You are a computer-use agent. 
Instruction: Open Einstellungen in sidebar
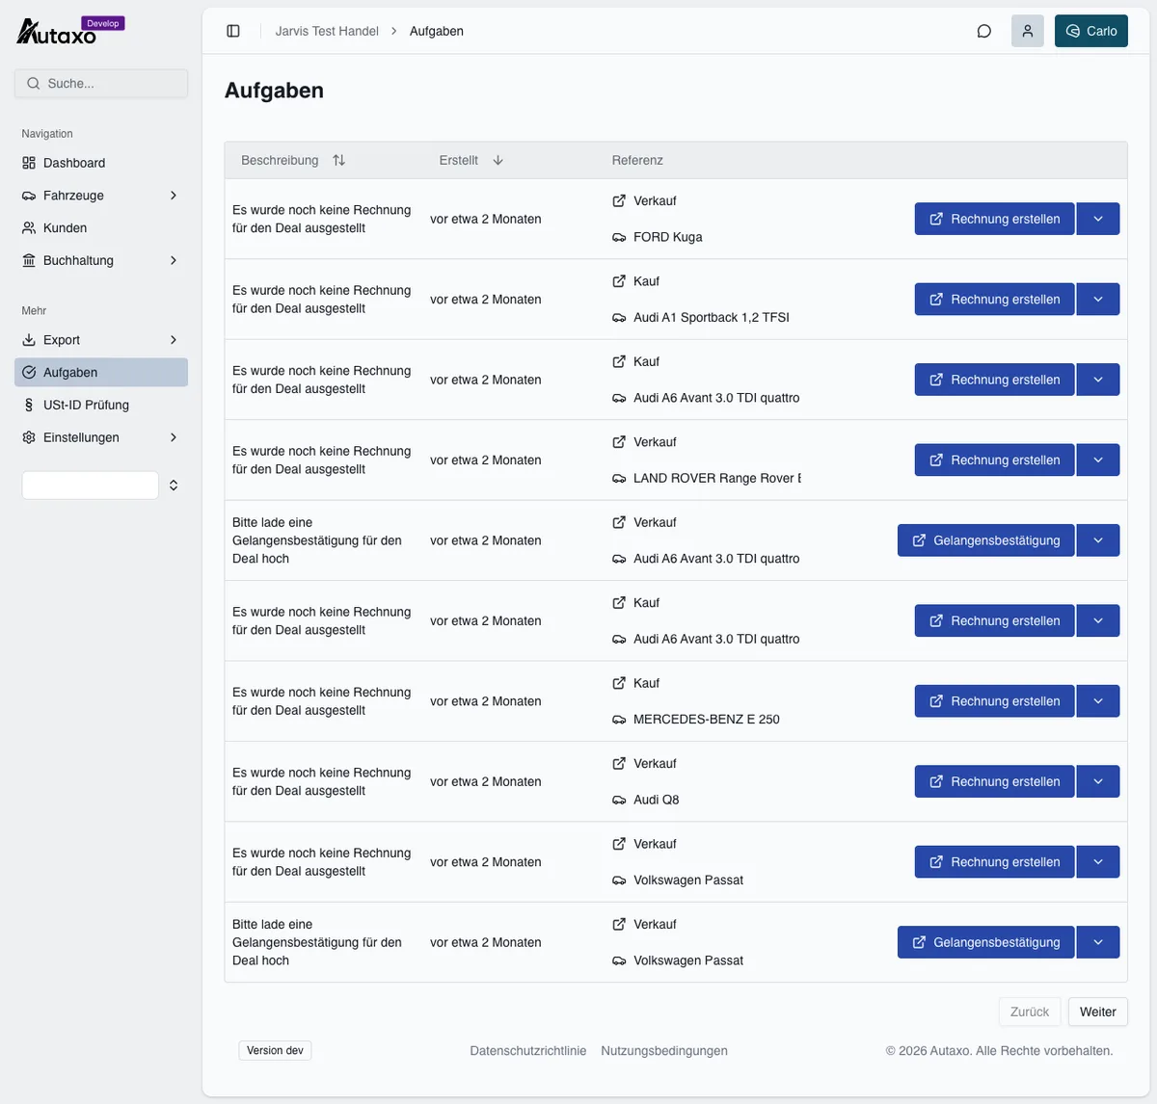coord(101,437)
